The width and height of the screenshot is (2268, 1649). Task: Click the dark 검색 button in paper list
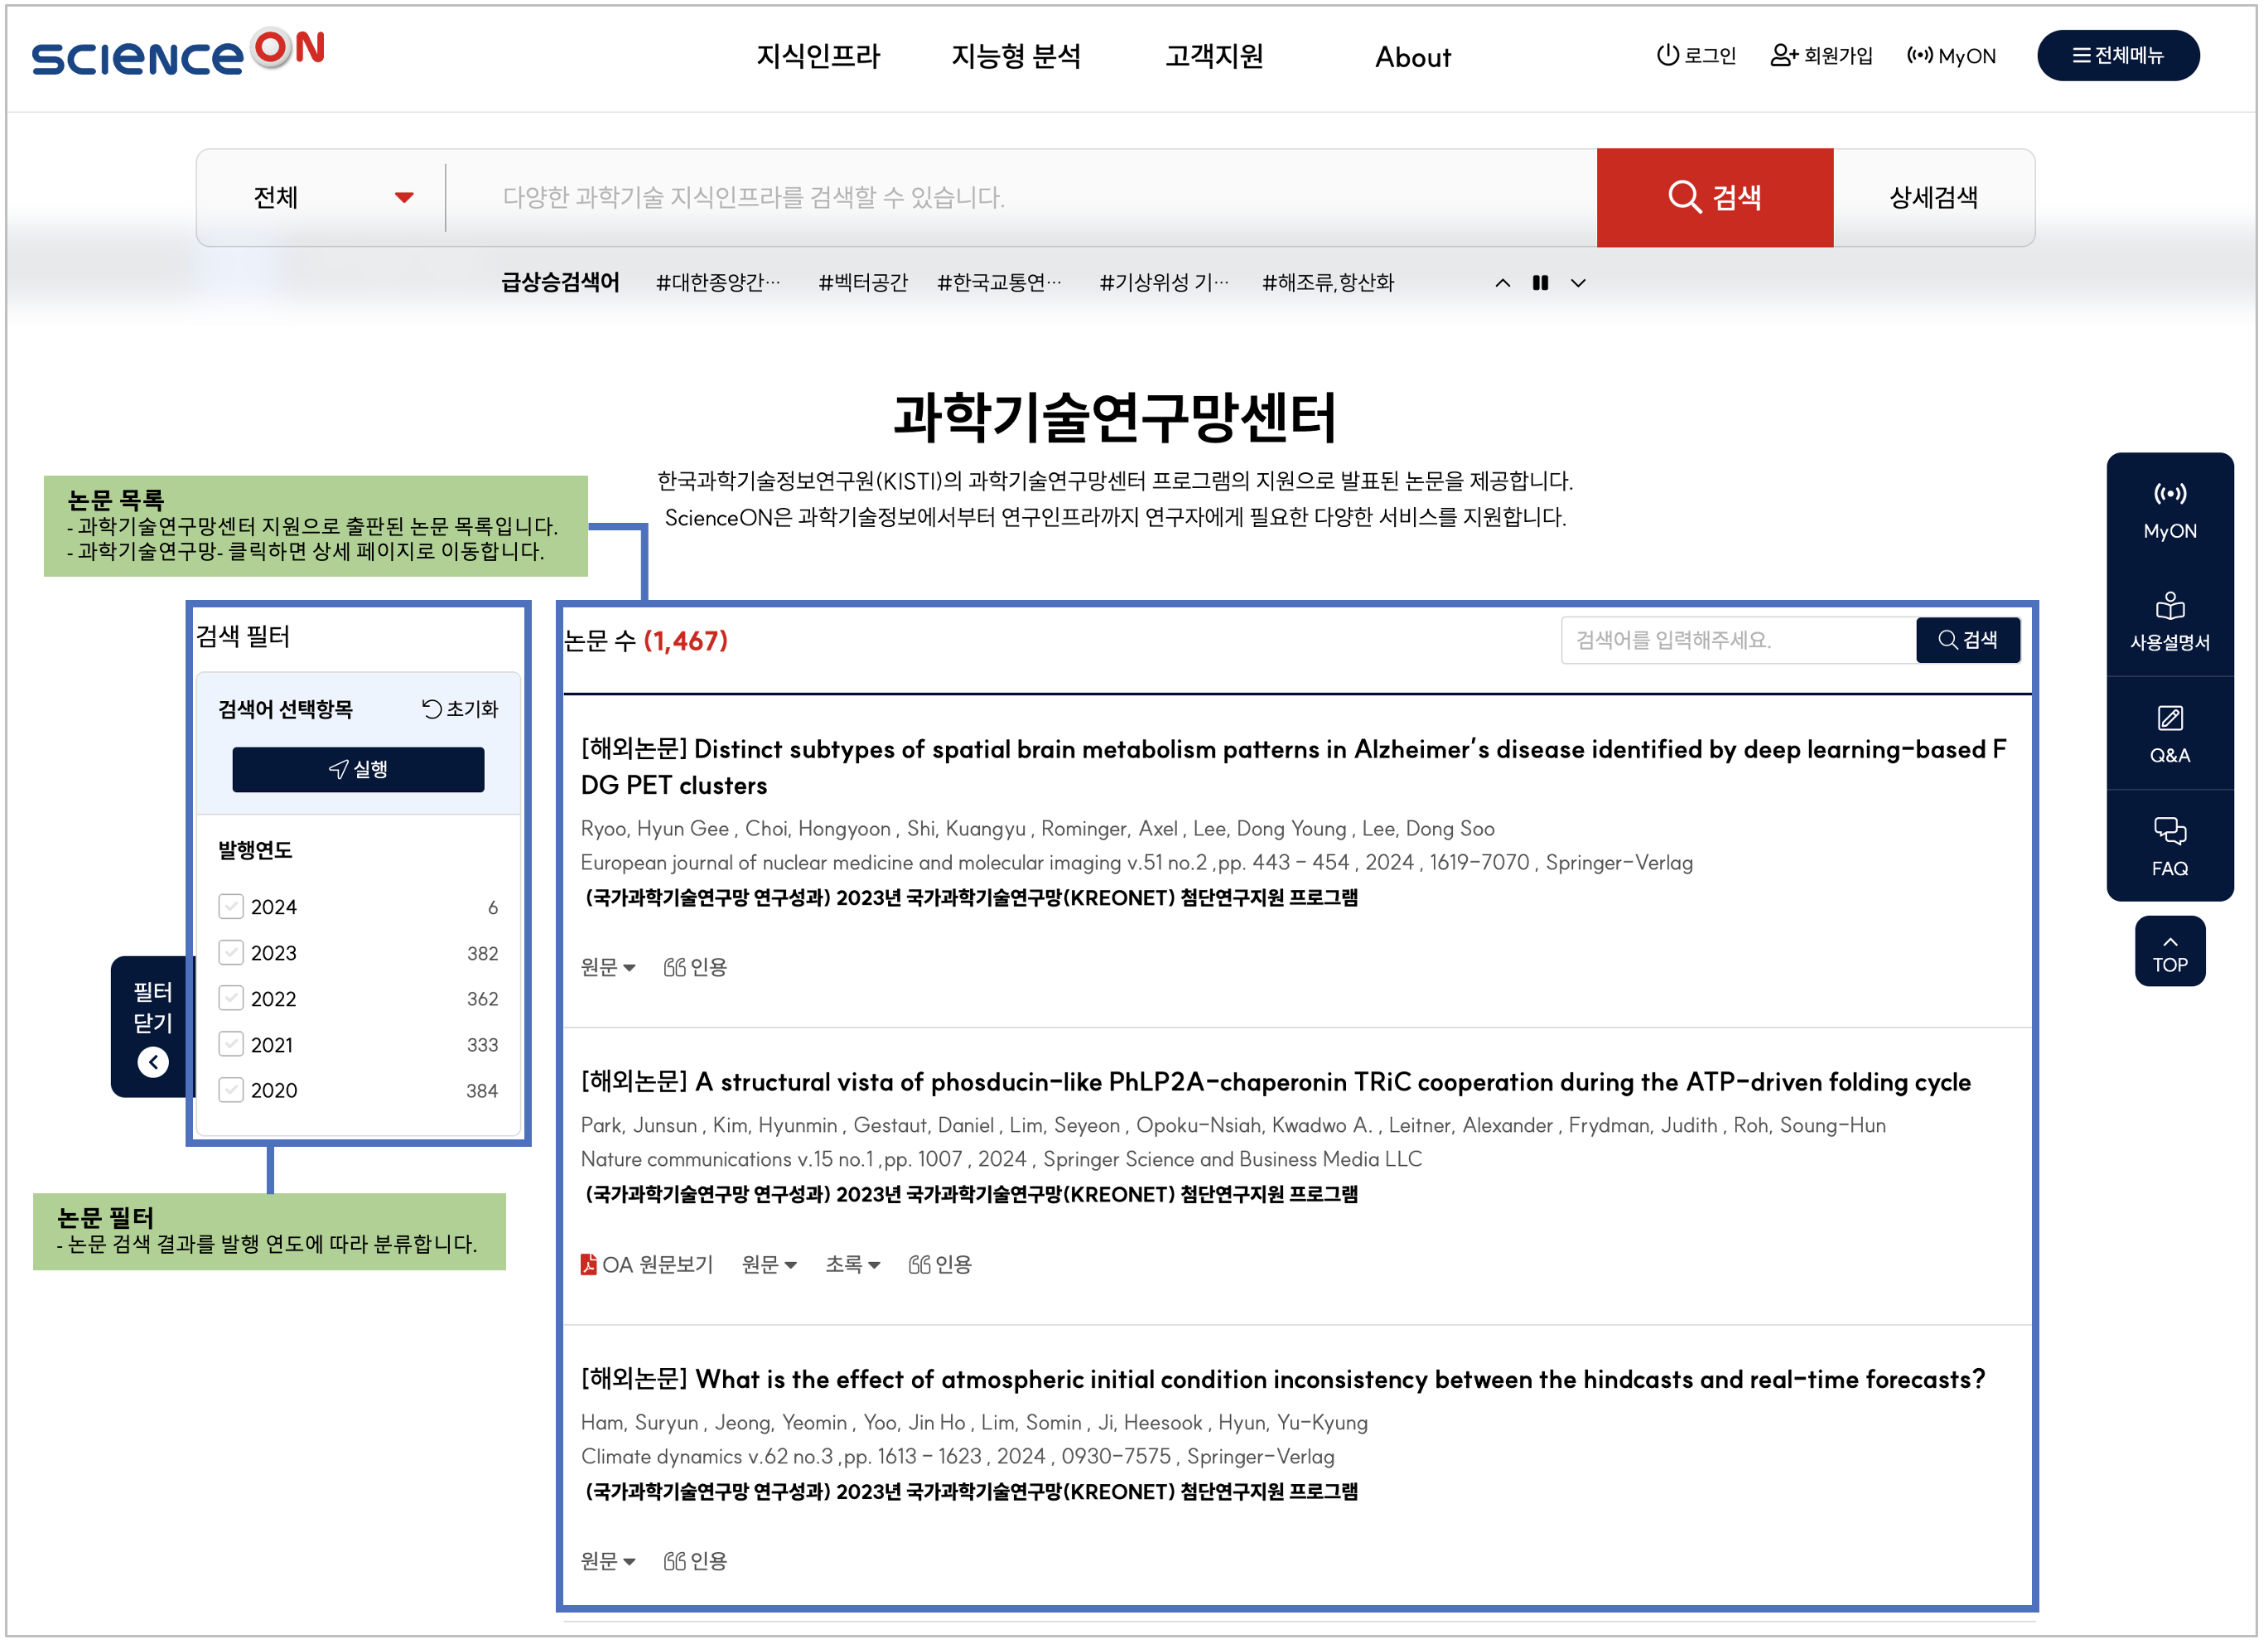[1968, 641]
